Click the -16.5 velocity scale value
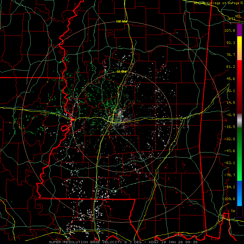This screenshot has width=244, height=244. pyautogui.click(x=230, y=127)
